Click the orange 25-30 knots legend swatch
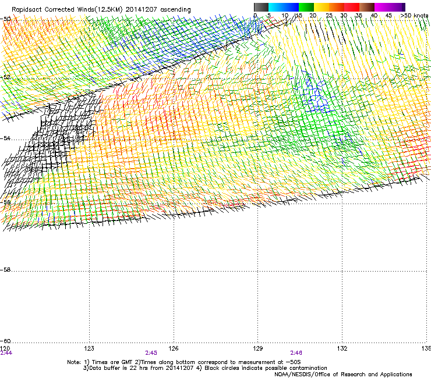This screenshot has width=431, height=378. click(x=337, y=7)
